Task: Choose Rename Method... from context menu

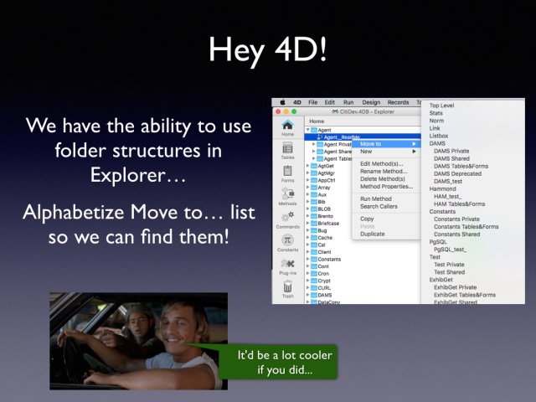Action: click(x=382, y=172)
